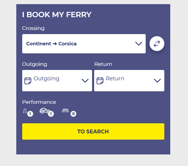Click the calendar icon in Return field
The height and width of the screenshot is (166, 188).
pos(100,81)
